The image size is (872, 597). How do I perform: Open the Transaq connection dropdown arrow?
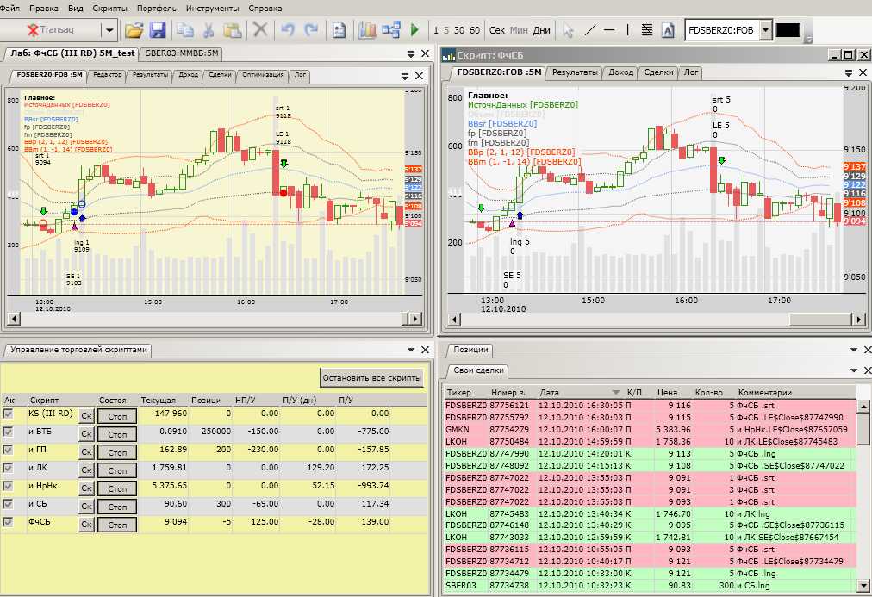click(x=109, y=30)
